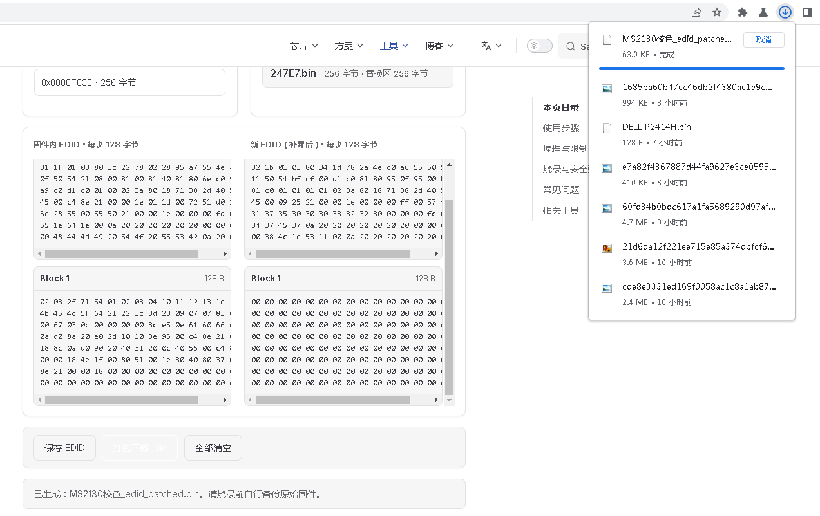The width and height of the screenshot is (820, 516).
Task: Open the extensions puzzle icon
Action: click(743, 12)
